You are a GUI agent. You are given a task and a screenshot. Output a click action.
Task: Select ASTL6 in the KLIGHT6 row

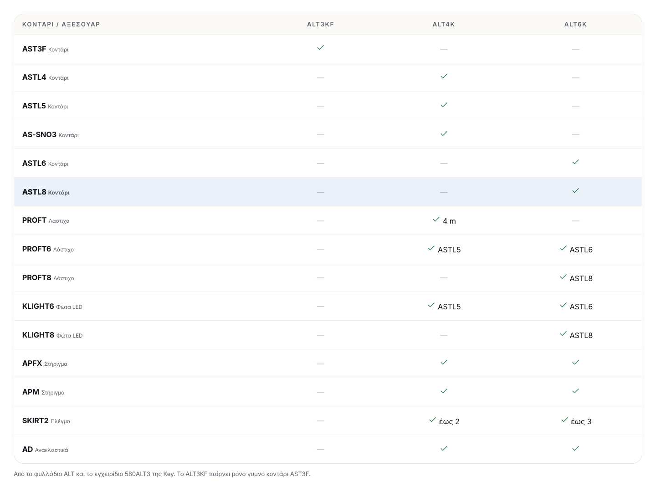pos(581,307)
